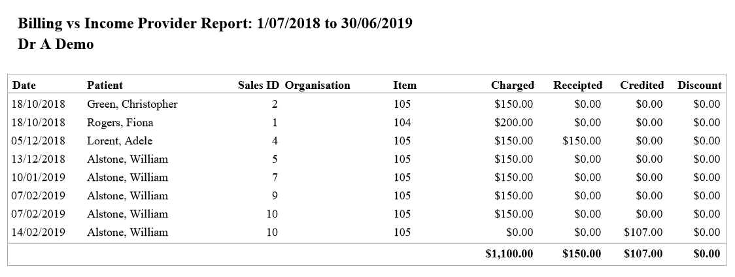Select the Receipted column header
Image resolution: width=735 pixels, height=277 pixels.
pyautogui.click(x=577, y=85)
